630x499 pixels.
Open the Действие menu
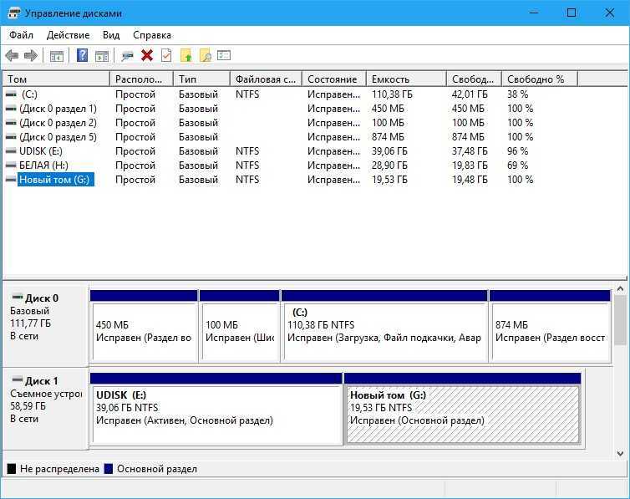[68, 35]
